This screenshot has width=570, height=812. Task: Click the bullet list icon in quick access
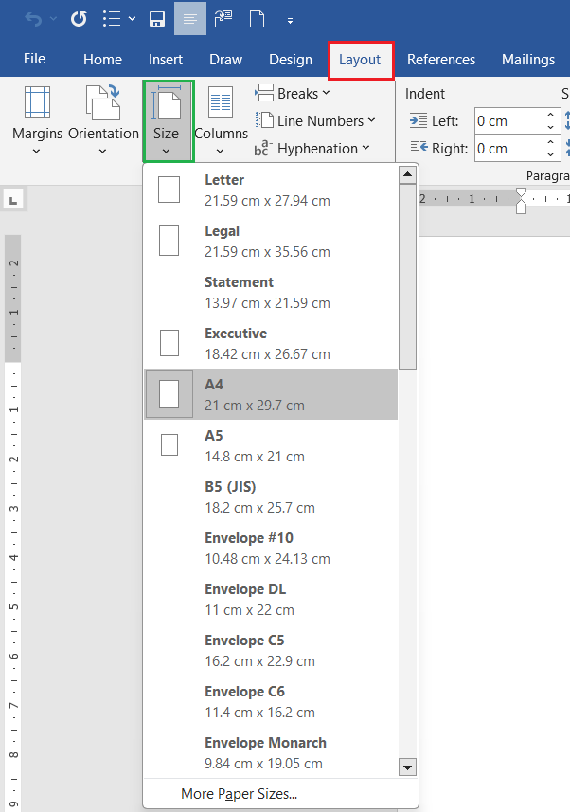pyautogui.click(x=112, y=19)
